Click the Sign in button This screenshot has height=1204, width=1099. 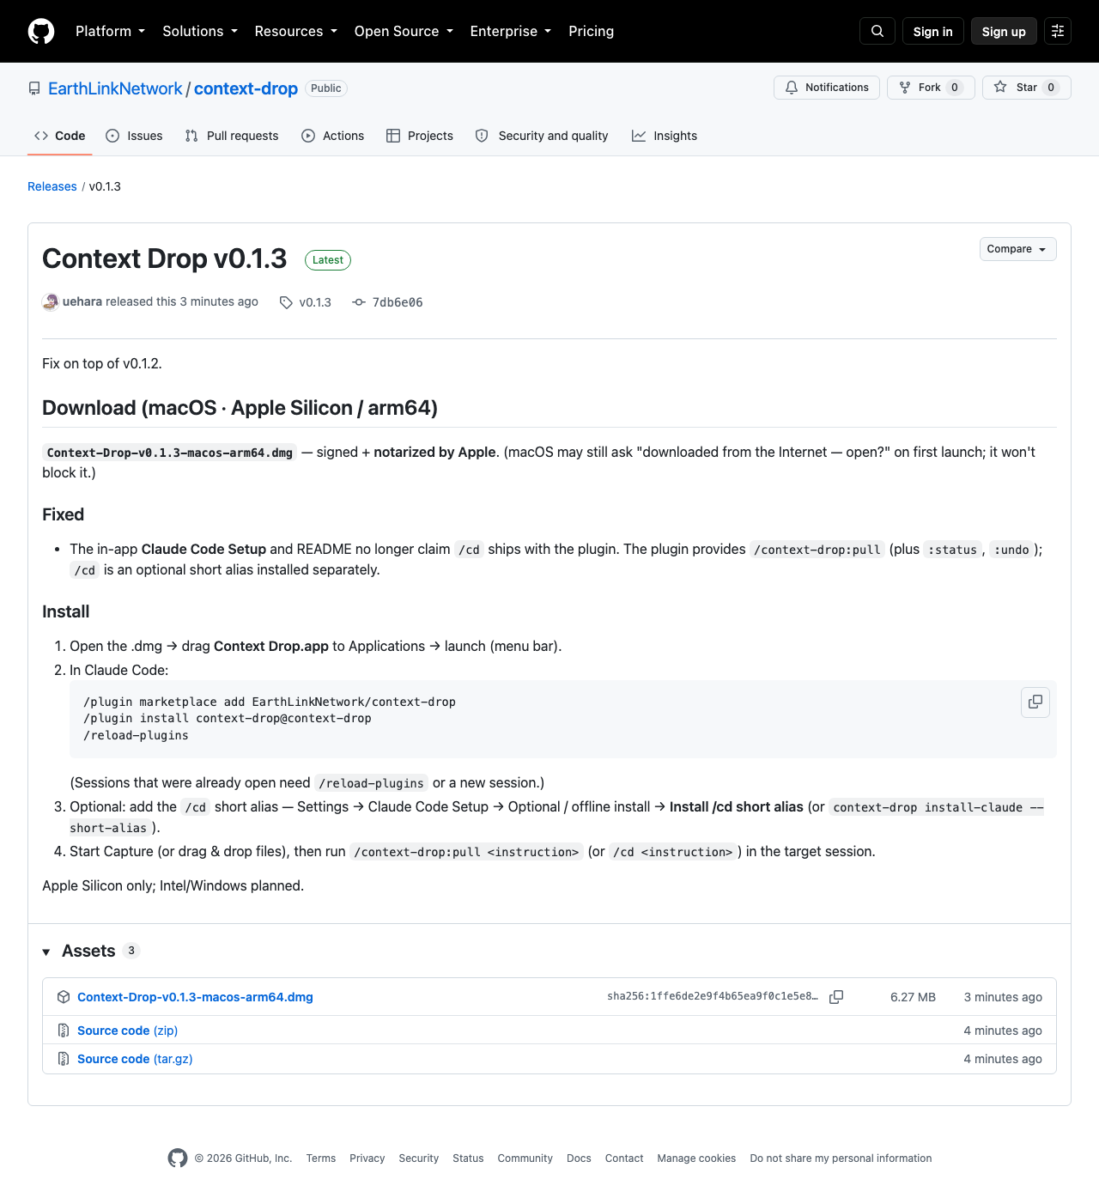pyautogui.click(x=933, y=31)
